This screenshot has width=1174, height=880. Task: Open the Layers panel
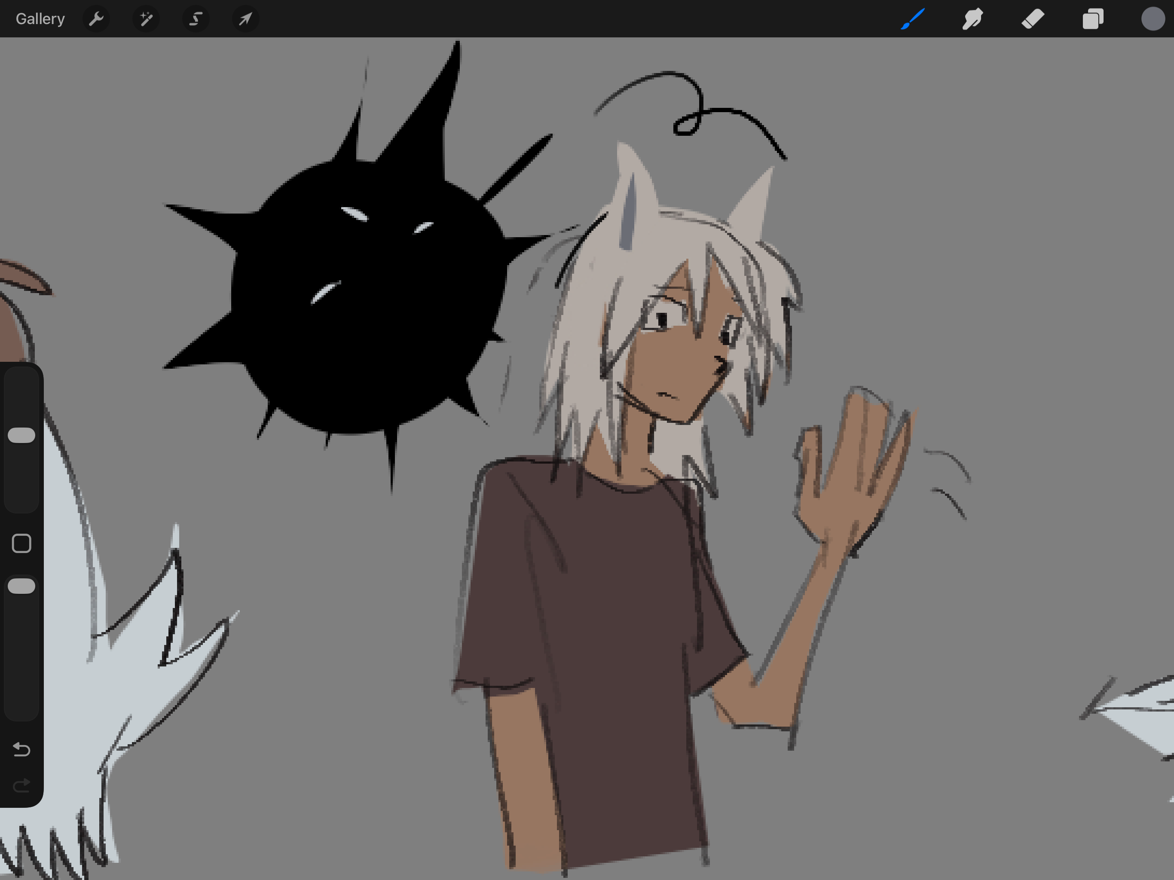tap(1093, 19)
